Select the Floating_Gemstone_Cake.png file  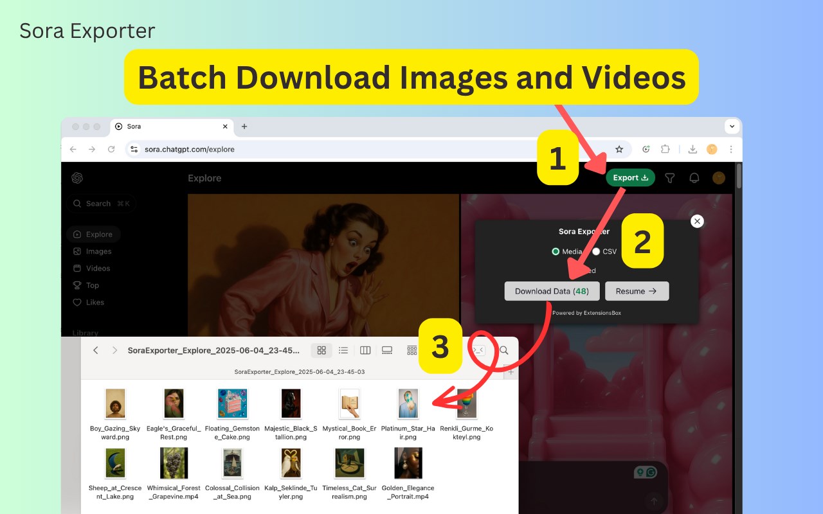click(232, 414)
